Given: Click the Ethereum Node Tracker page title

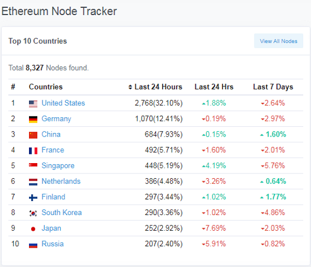Looking at the screenshot, I should (x=59, y=11).
